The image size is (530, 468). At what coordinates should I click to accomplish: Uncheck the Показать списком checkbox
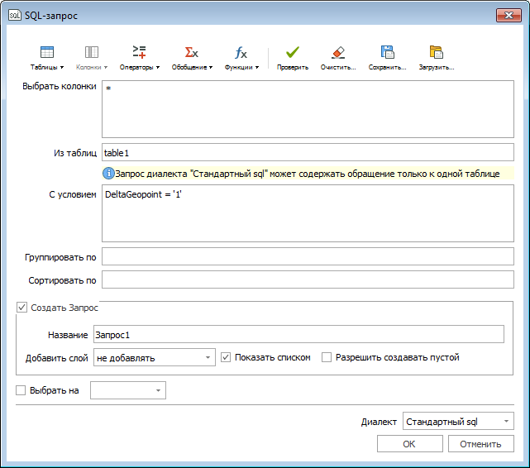[227, 358]
